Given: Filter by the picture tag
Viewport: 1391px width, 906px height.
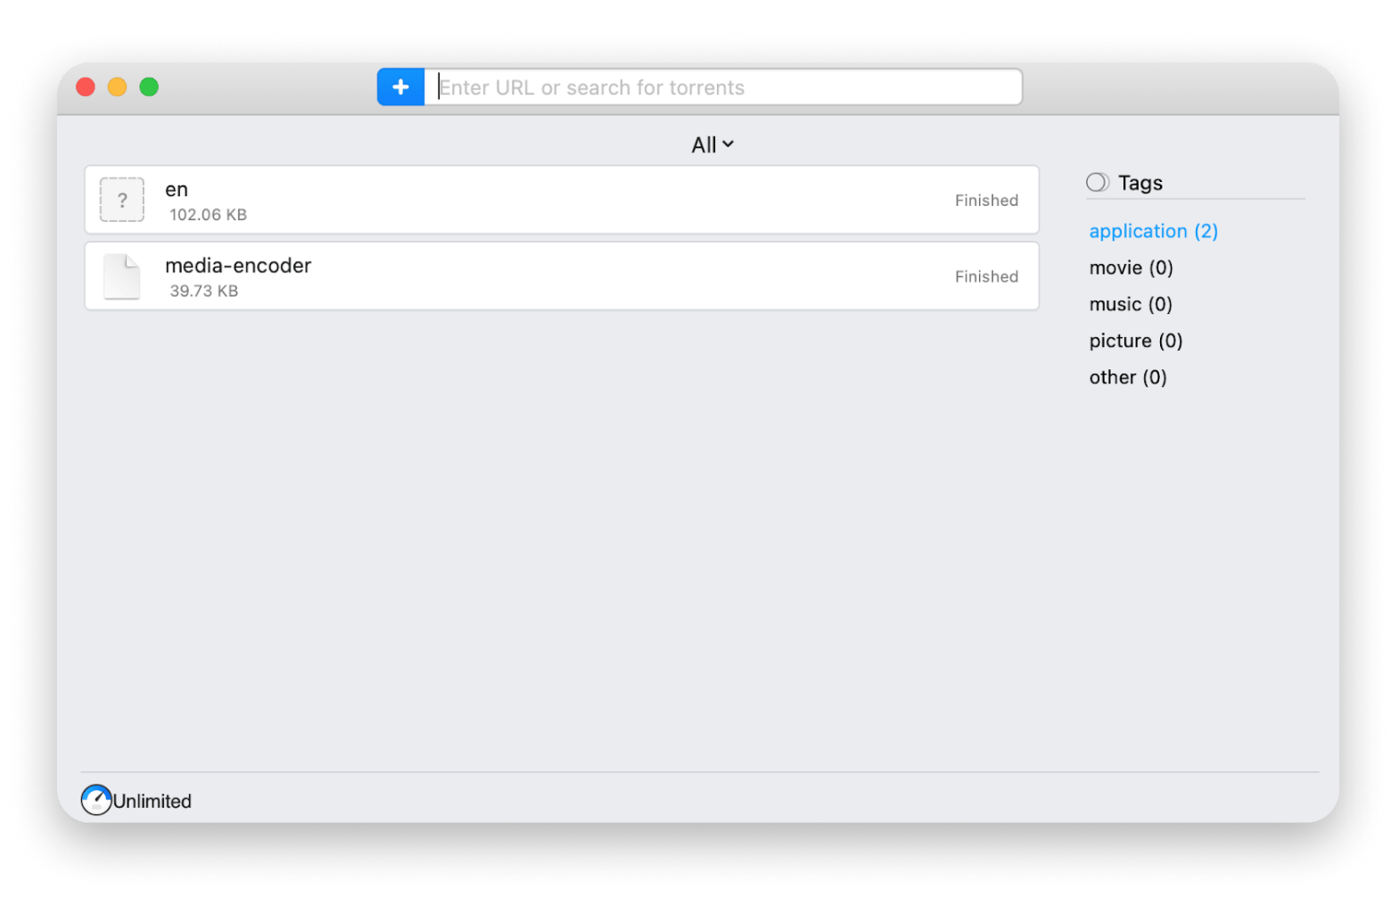Looking at the screenshot, I should tap(1135, 341).
